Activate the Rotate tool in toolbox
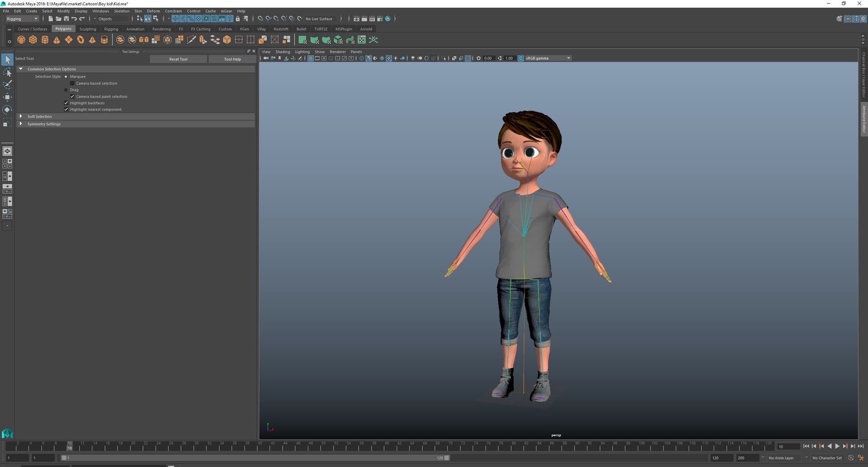The height and width of the screenshot is (467, 868). pos(7,110)
